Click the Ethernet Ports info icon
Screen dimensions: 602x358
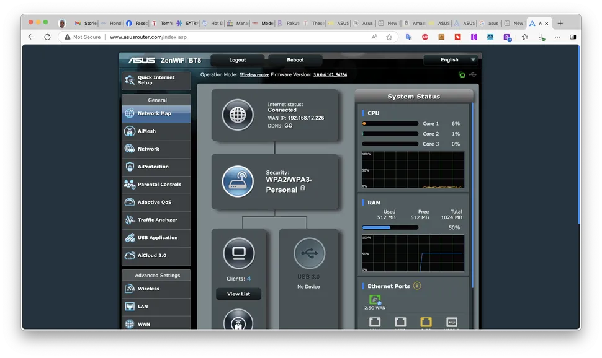pos(417,286)
